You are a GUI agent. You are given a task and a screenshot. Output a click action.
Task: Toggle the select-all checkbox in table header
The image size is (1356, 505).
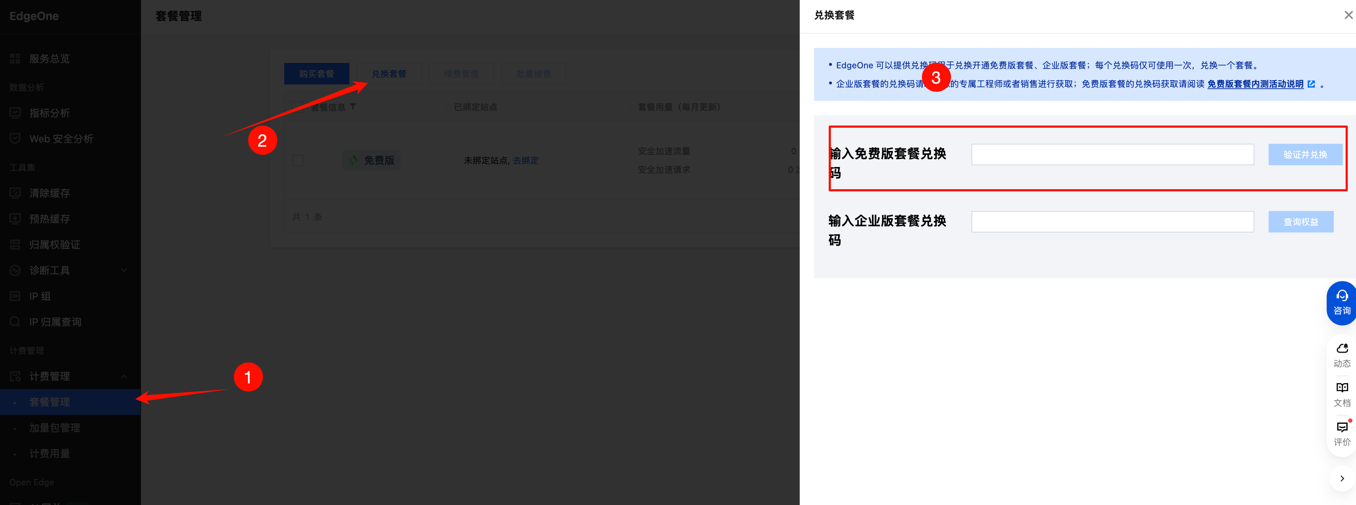[298, 107]
